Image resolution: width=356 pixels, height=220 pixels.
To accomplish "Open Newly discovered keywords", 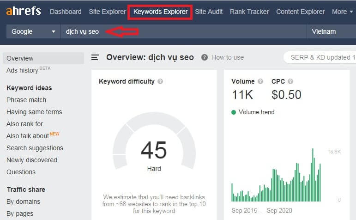I will [32, 160].
